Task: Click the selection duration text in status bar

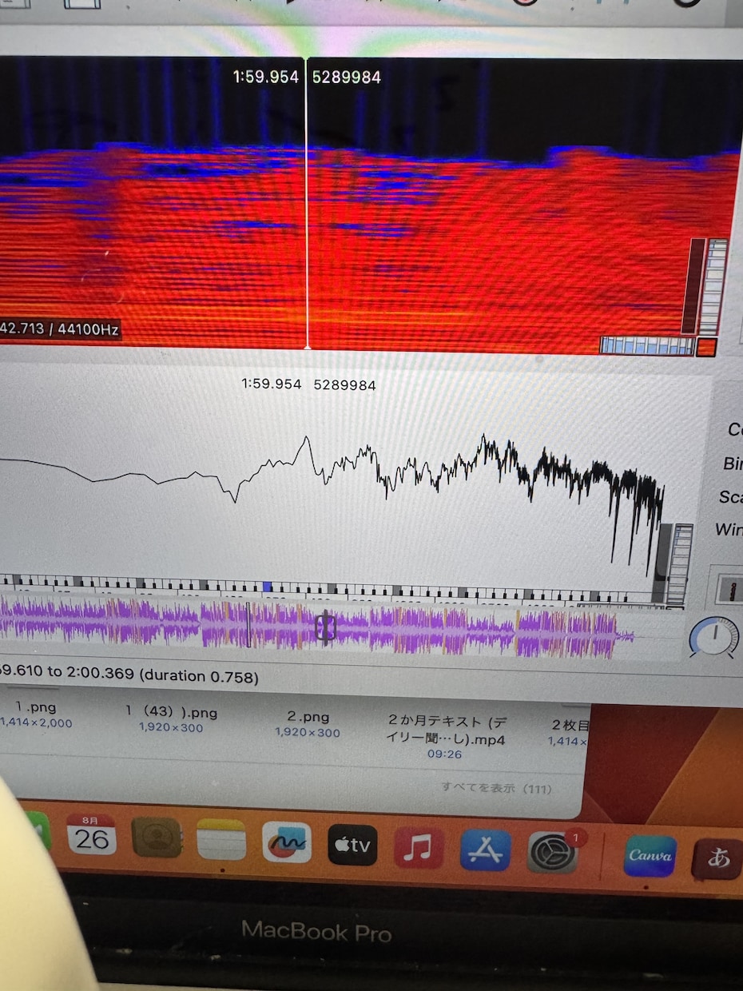Action: tap(199, 677)
